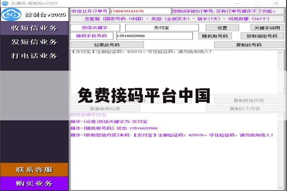Screen dimensions: 287x191
Task: Click the SMS content box down arrow
Action: point(280,92)
